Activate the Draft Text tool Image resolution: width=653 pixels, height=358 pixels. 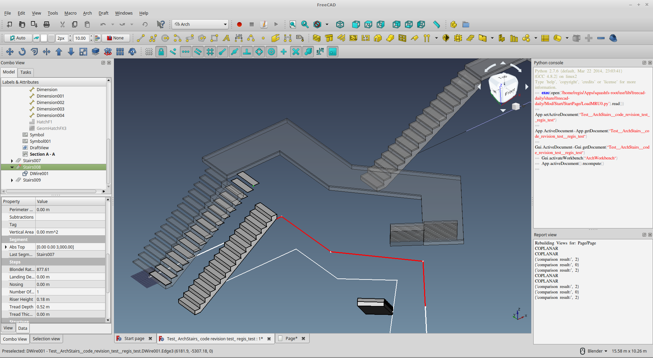pyautogui.click(x=227, y=38)
